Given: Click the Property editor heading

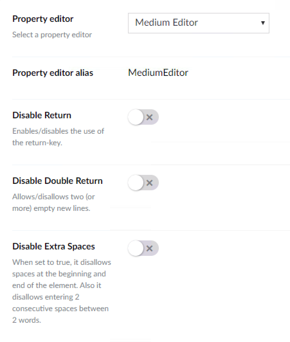Looking at the screenshot, I should point(42,19).
